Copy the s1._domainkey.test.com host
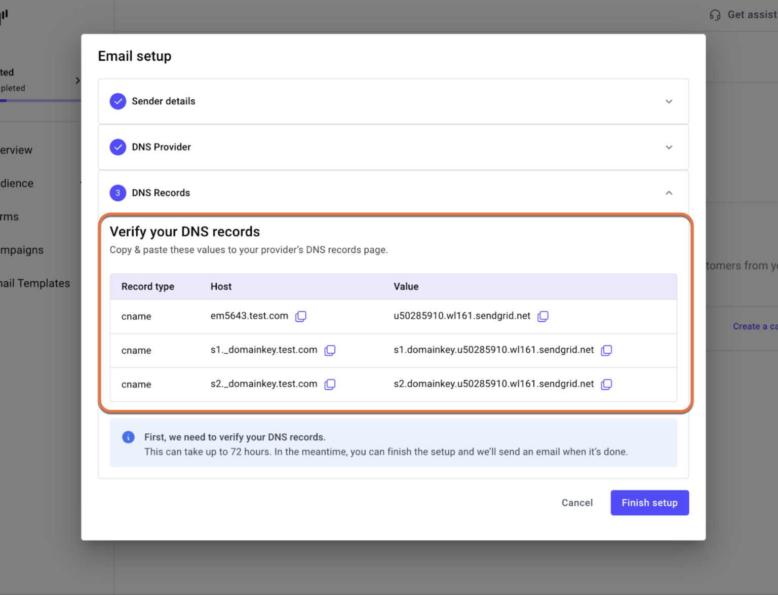The image size is (778, 595). click(x=330, y=350)
